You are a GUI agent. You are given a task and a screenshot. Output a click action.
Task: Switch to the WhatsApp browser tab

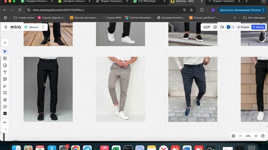tap(149, 1)
